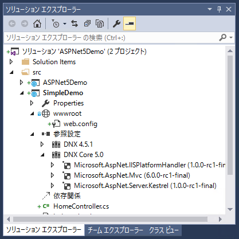Viewport: 239px width, 239px height.
Task: Click the Server.Kestrel package icon
Action: tap(66, 186)
